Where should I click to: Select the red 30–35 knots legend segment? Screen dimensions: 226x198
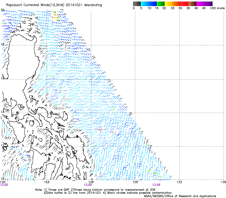[x=184, y=4]
